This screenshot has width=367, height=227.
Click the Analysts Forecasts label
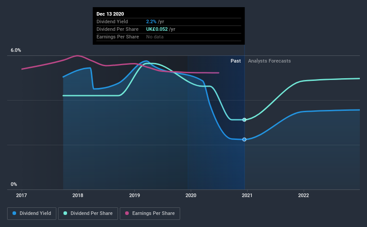[x=270, y=61]
